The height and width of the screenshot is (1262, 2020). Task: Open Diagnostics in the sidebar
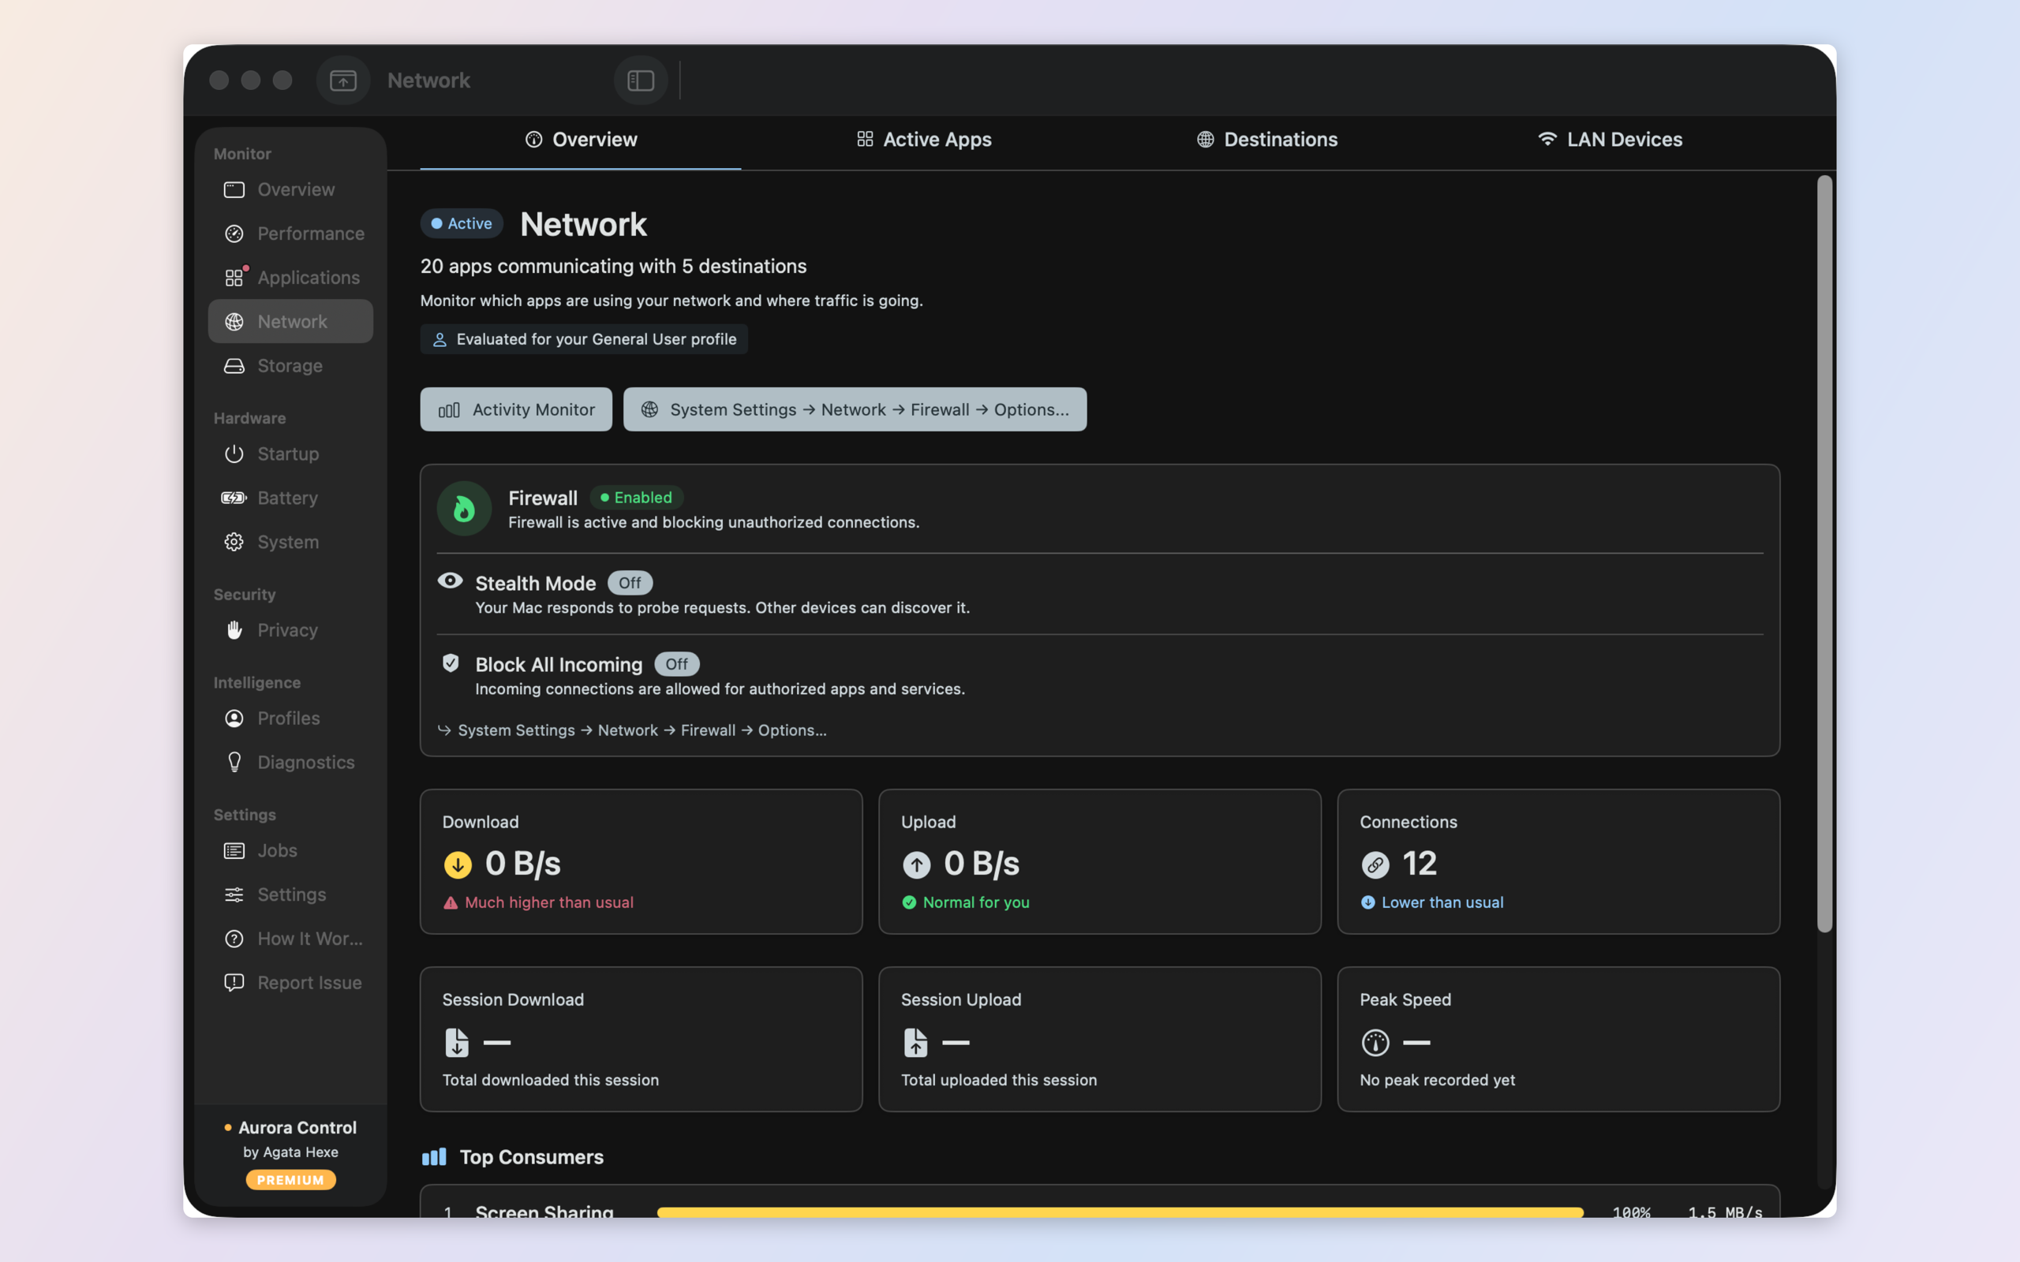click(290, 762)
